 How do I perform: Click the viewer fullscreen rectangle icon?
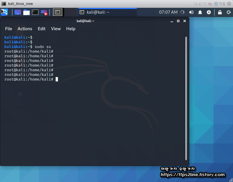coord(205,4)
